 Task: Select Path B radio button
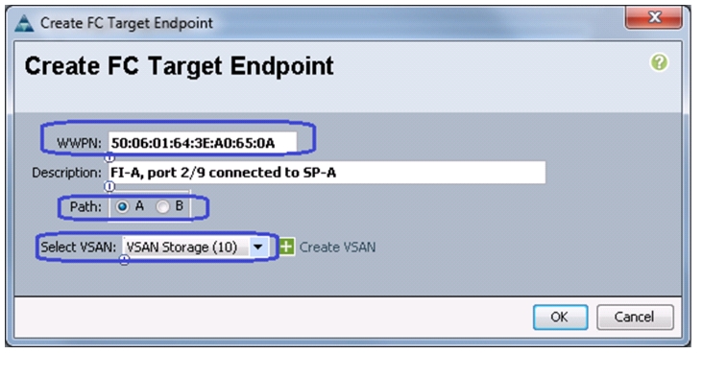pos(162,206)
